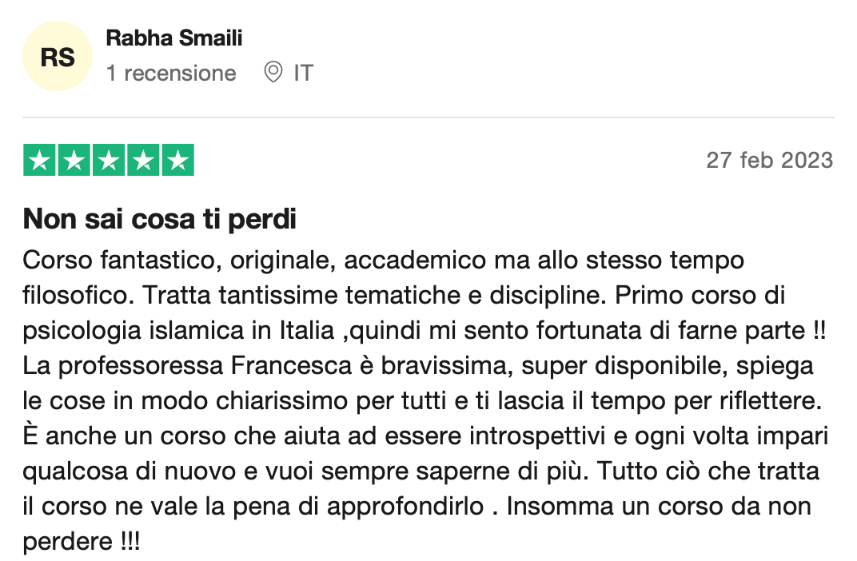Open the review titled Non sai cosa ti perdi
This screenshot has height=561, width=857.
coord(160,219)
